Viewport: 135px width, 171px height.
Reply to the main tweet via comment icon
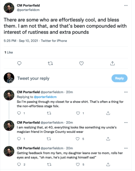click(x=19, y=63)
